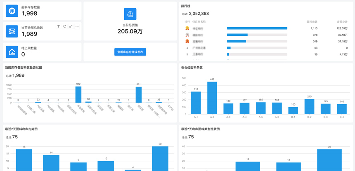Click the bar labeled 891 in inventory chart
The height and width of the screenshot is (171, 355).
139,95
